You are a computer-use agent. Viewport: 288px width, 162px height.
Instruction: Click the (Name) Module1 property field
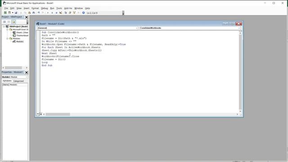[x=15, y=85]
